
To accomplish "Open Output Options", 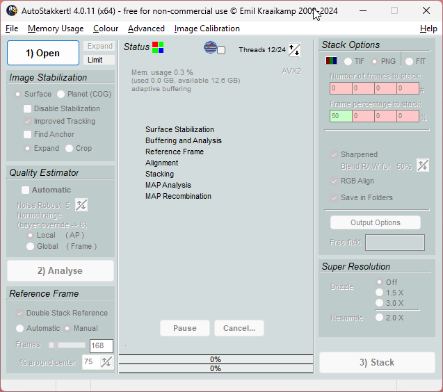I will point(376,222).
